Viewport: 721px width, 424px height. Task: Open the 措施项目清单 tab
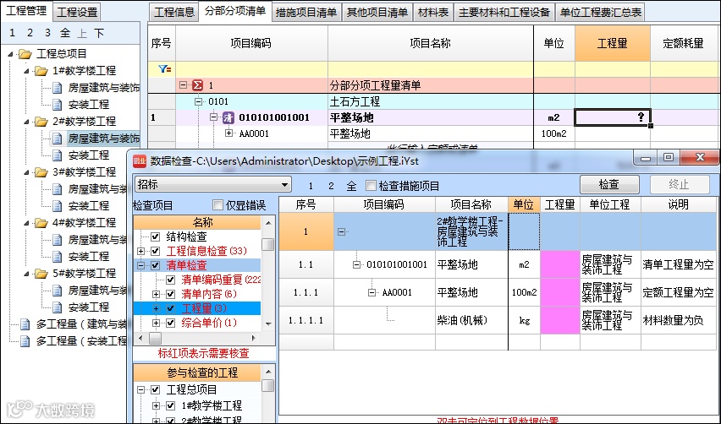tap(306, 13)
